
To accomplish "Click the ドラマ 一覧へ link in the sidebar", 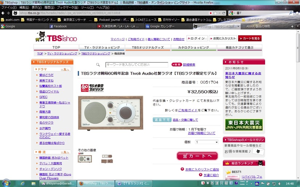I will [65, 70].
